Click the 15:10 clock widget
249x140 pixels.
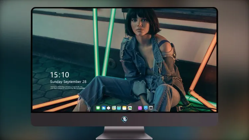(60, 75)
